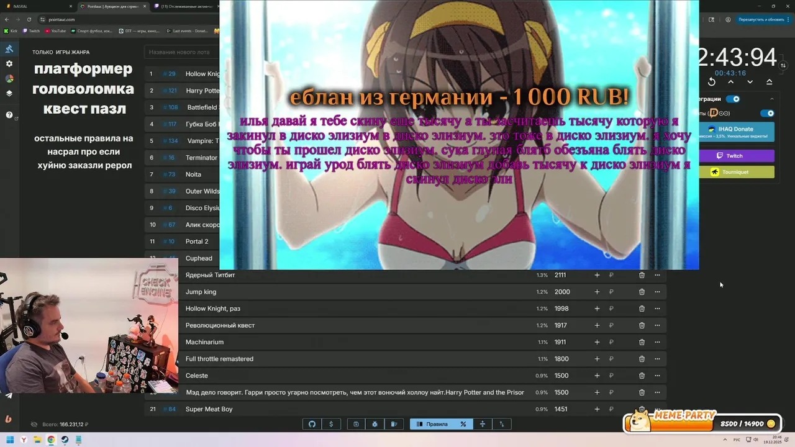Decrease timer with the down chevron
This screenshot has height=447, width=795.
click(x=750, y=82)
